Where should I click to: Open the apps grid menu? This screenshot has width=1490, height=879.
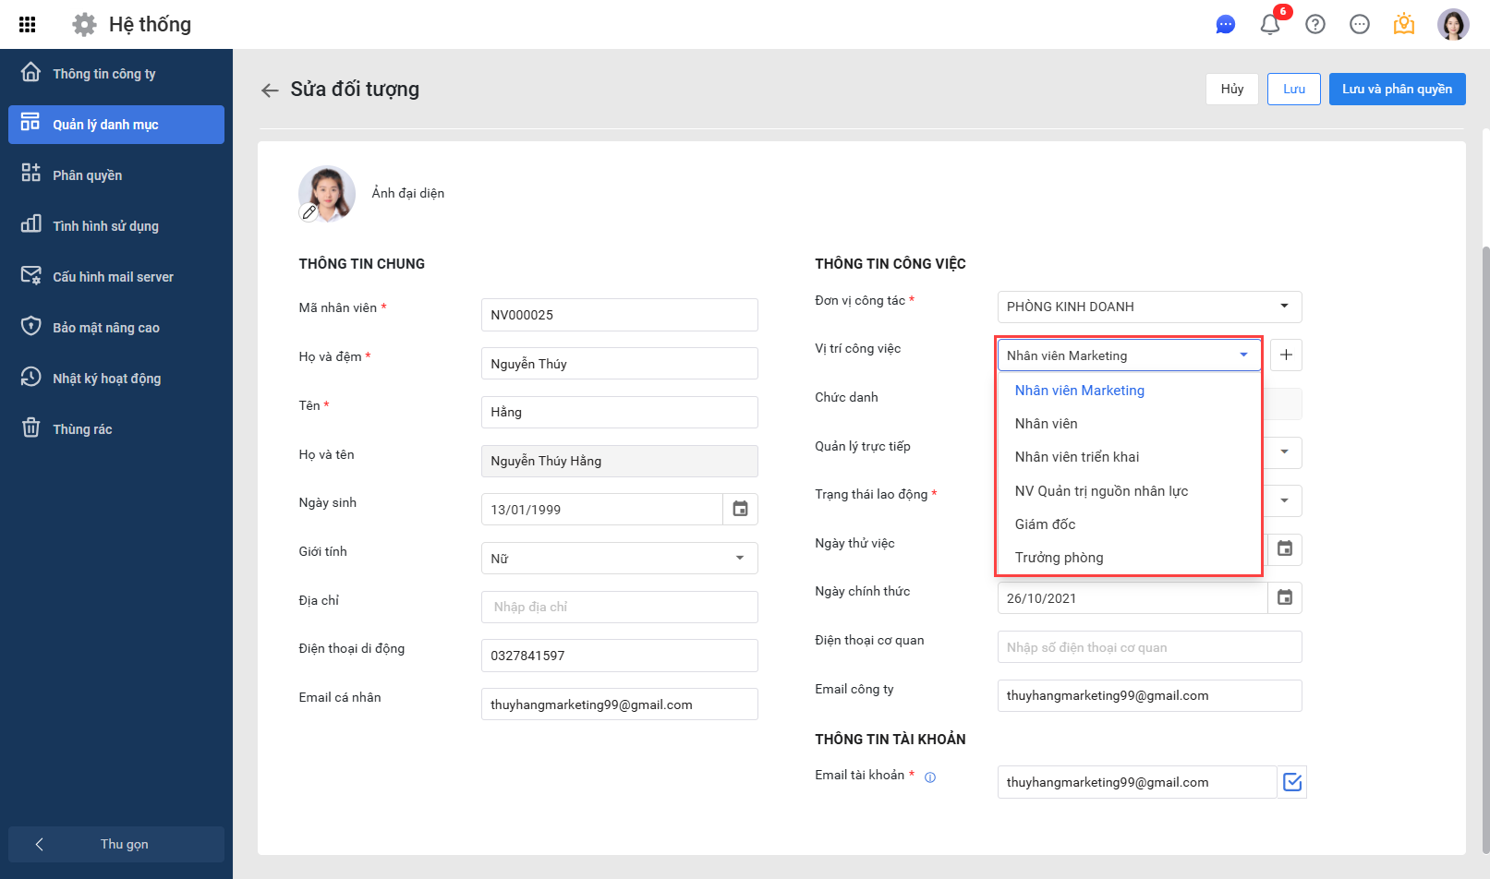pos(28,25)
